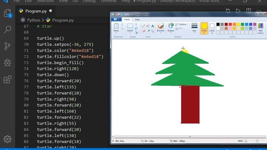Click Paste icon in Paint
Screen dimensions: 267x150
[x=116, y=26]
